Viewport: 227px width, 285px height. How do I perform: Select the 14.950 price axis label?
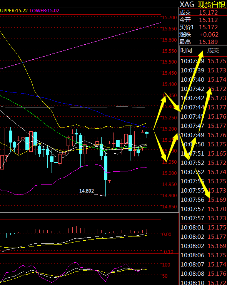point(169,184)
